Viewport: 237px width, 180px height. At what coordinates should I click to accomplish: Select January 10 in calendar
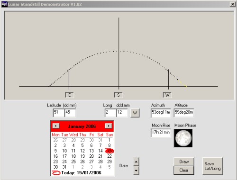[64, 151]
